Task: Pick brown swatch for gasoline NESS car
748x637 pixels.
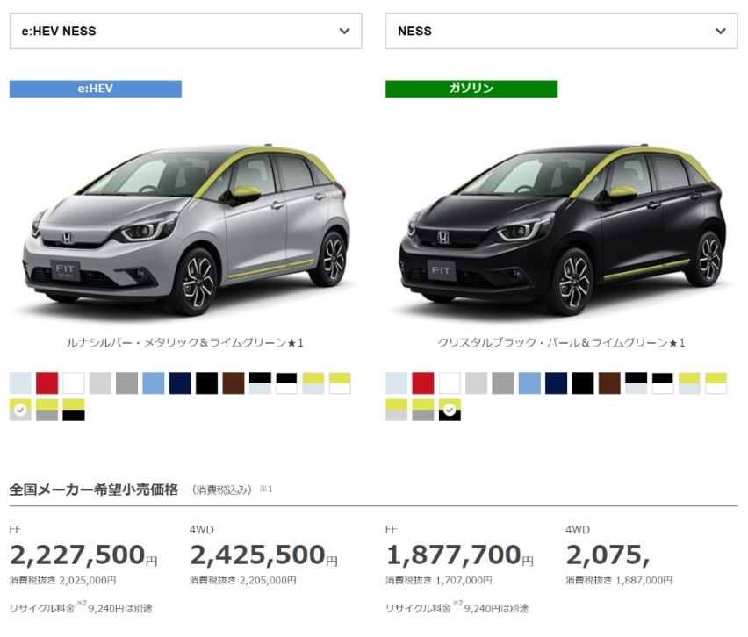Action: [609, 383]
